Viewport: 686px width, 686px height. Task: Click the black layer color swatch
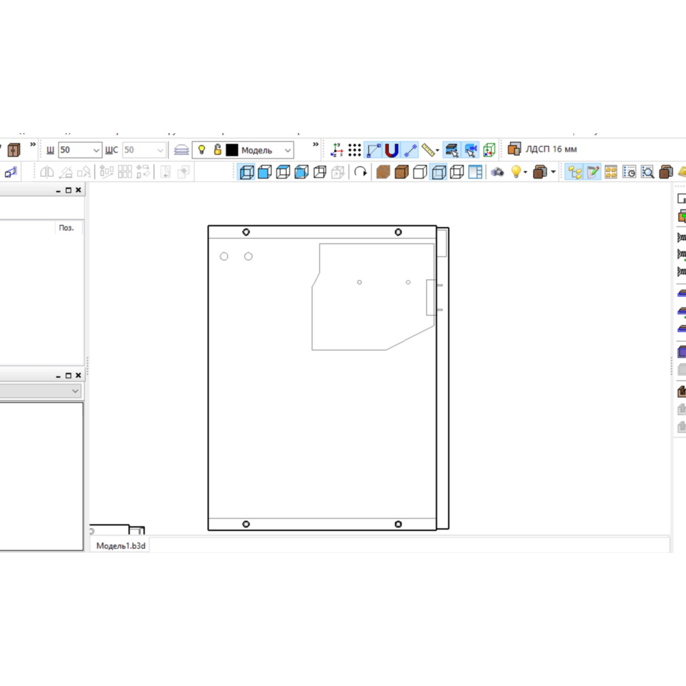coord(232,150)
